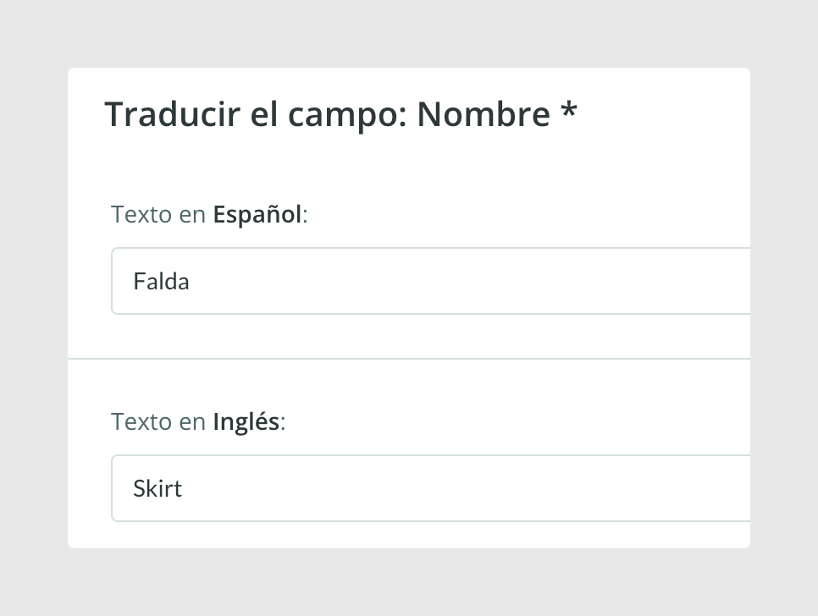Click the Spanish text input containing Falda
The width and height of the screenshot is (818, 616).
click(431, 281)
